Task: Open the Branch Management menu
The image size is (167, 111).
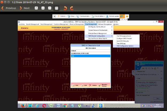Action: tap(33, 24)
